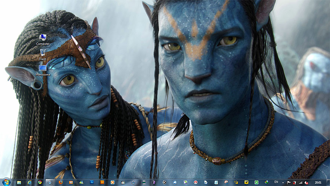Open the orange camera app in taskbar

71,182
